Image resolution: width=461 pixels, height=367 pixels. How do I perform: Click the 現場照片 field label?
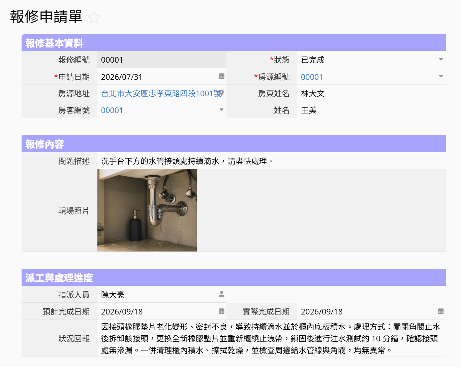tap(74, 211)
